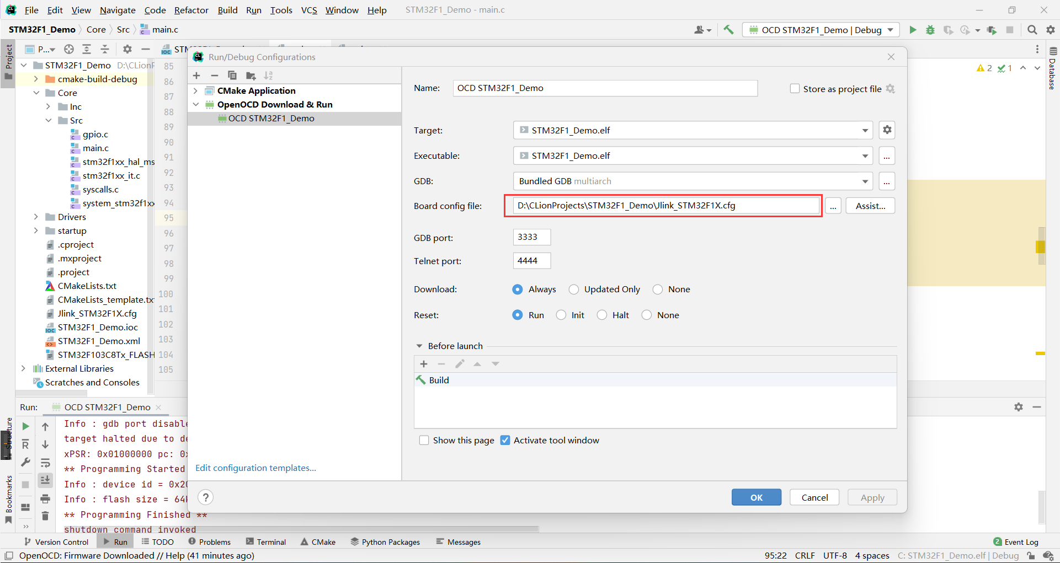Add new configuration with plus icon
This screenshot has width=1060, height=563.
click(x=196, y=76)
